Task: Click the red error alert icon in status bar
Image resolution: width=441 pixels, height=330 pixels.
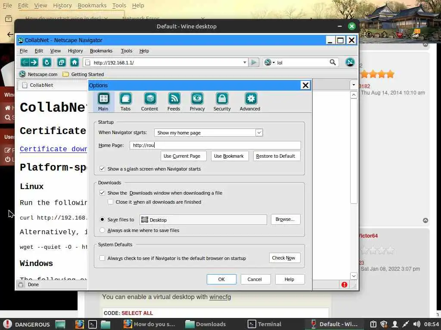Action: coord(344,285)
